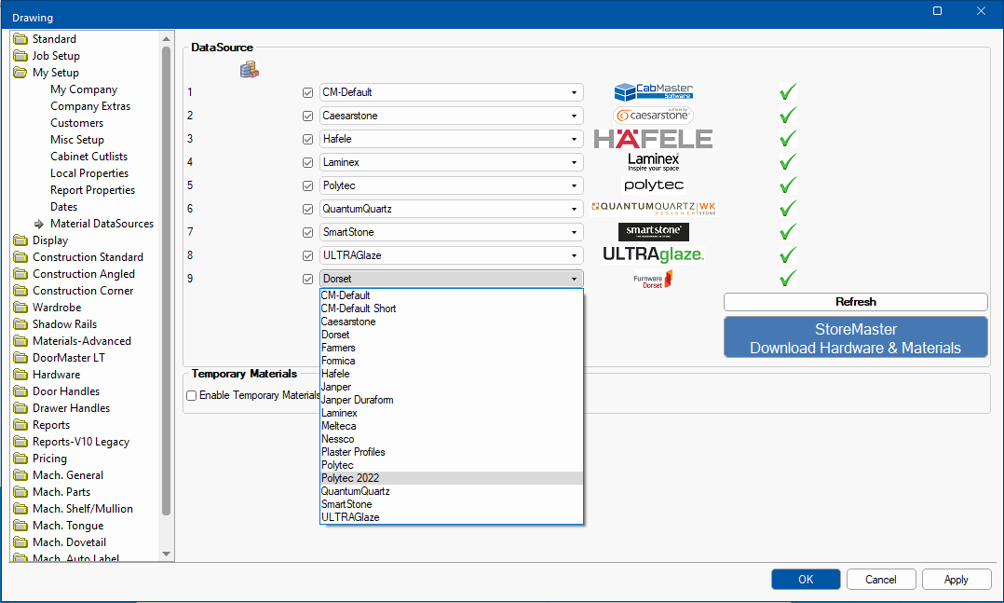Click the green checkmark for CM-Default row
The width and height of the screenshot is (1004, 603).
coord(788,91)
